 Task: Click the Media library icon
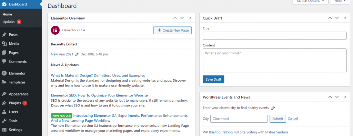click(4, 44)
